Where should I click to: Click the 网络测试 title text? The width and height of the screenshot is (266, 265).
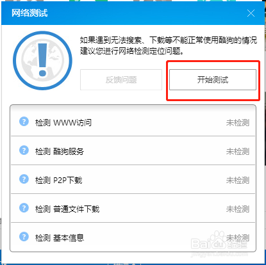point(29,13)
